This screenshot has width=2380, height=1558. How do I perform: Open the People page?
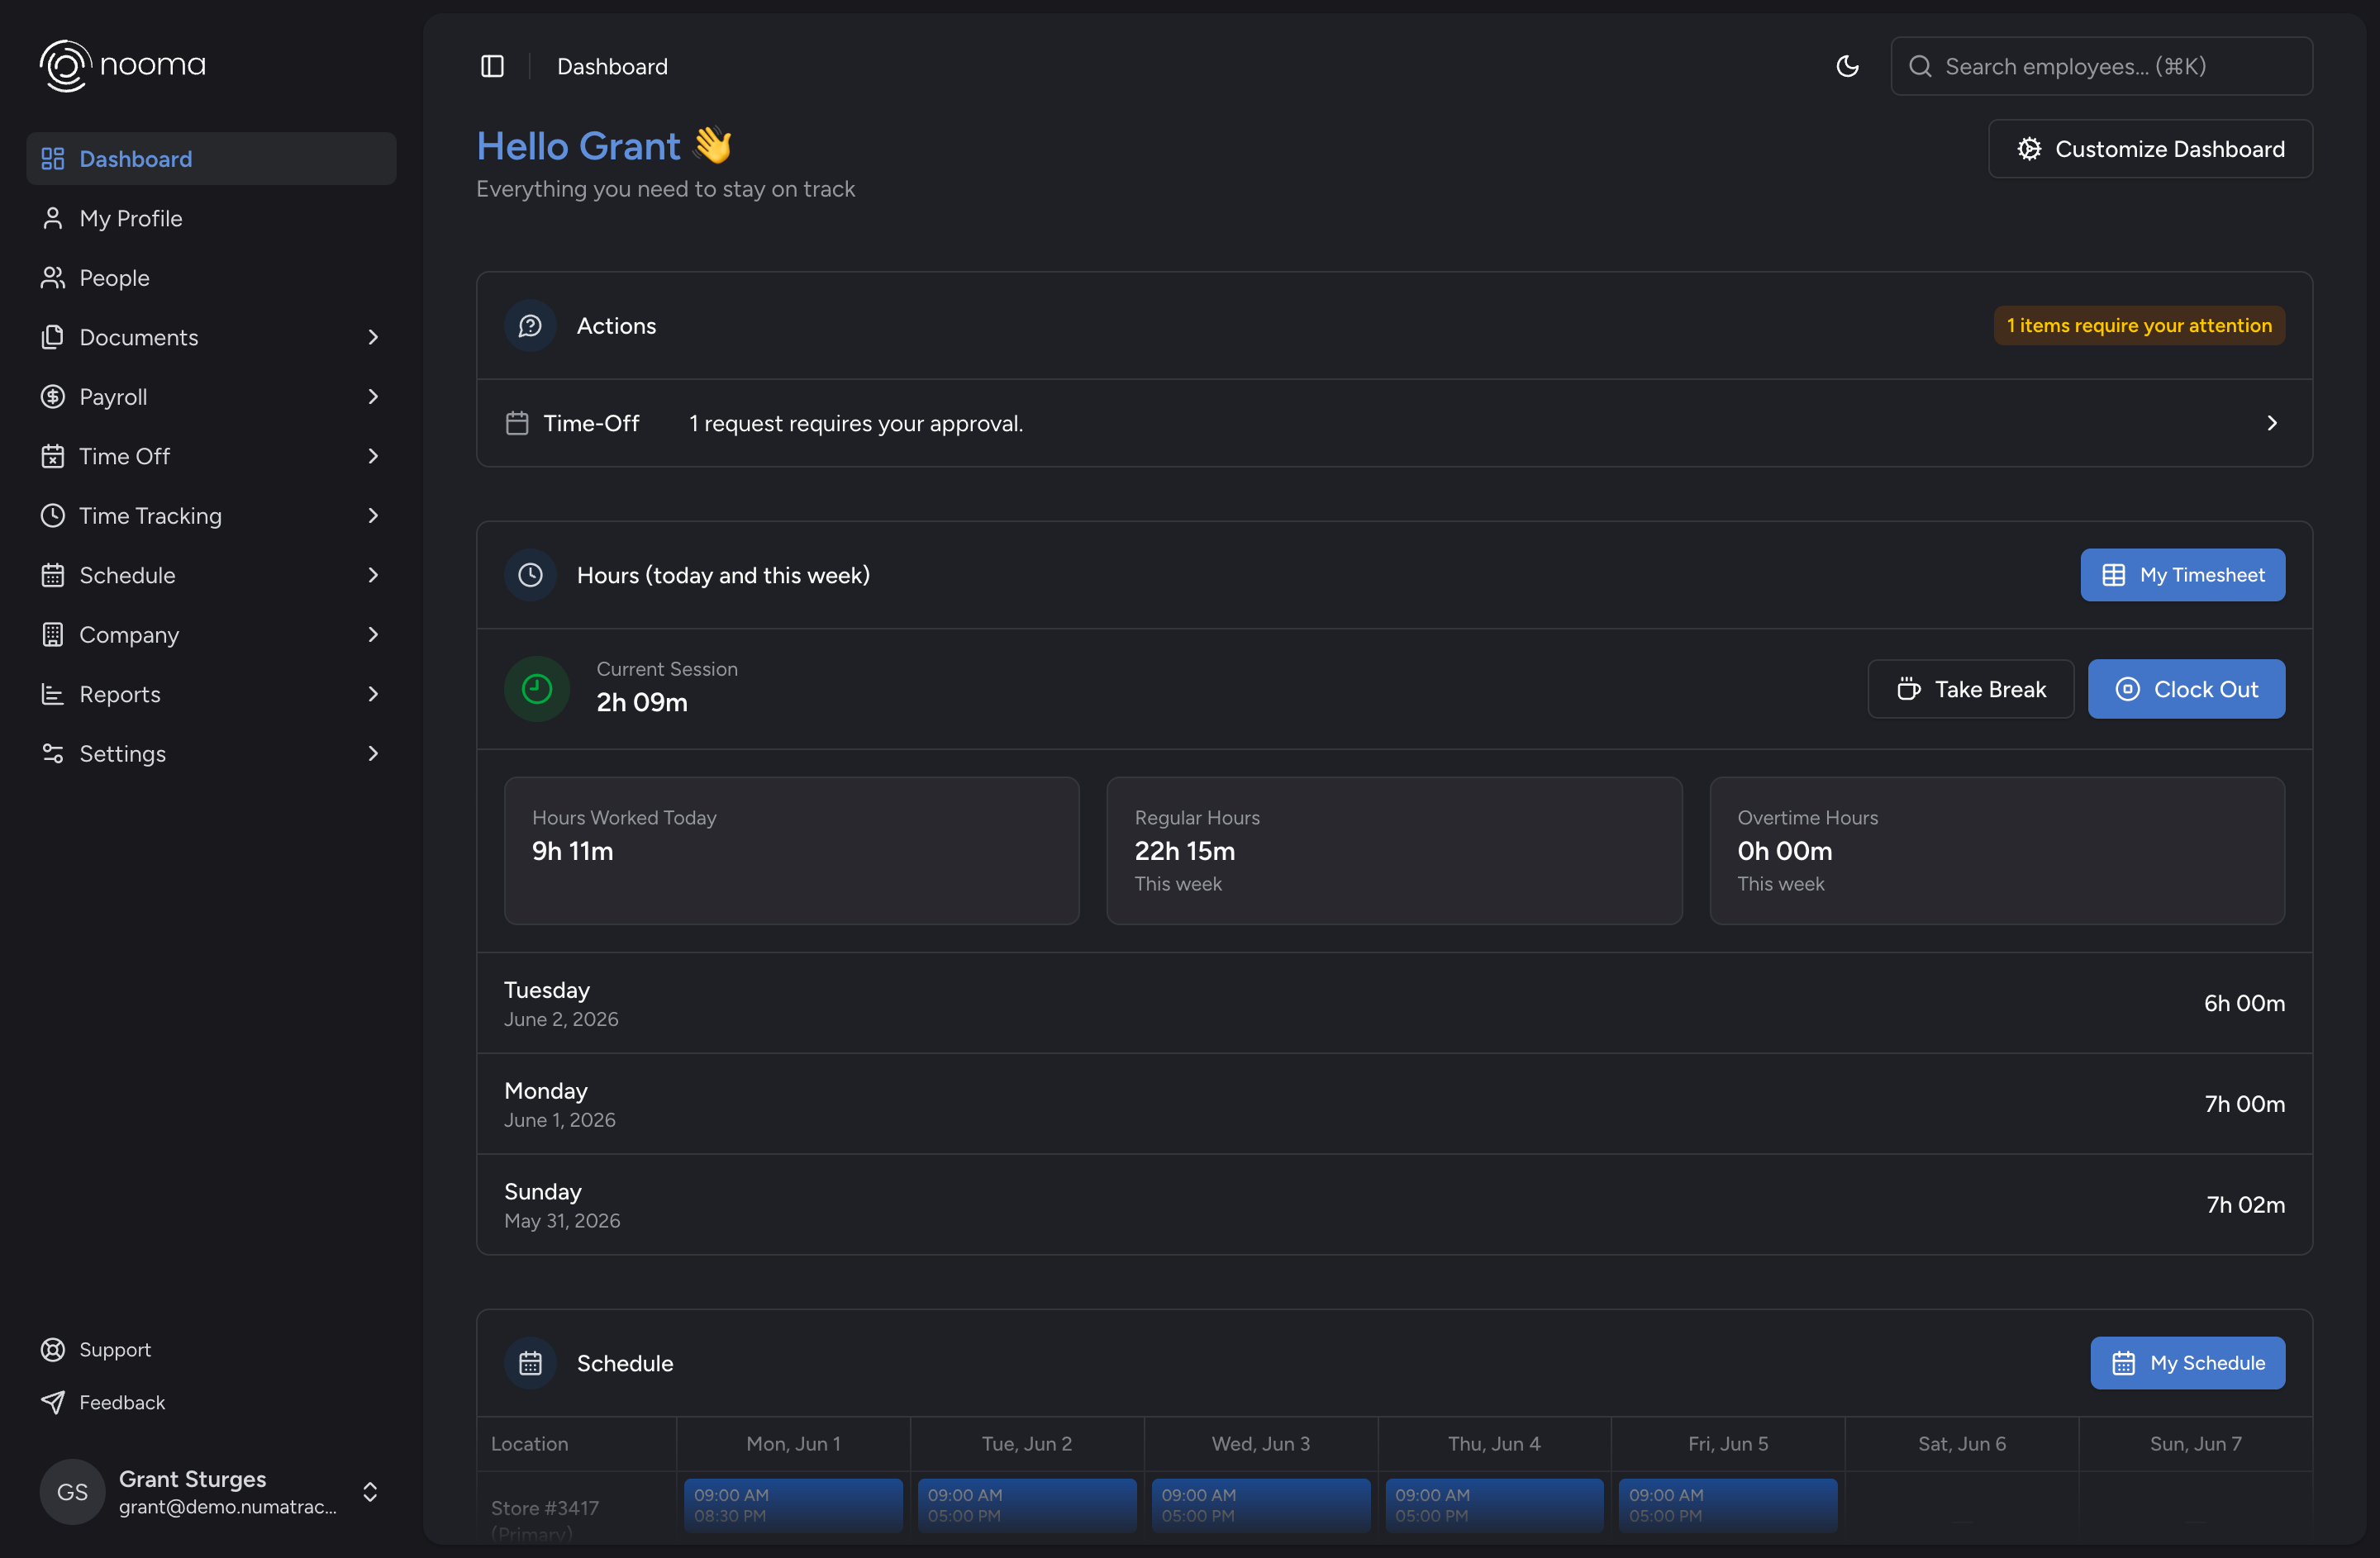pyautogui.click(x=211, y=278)
